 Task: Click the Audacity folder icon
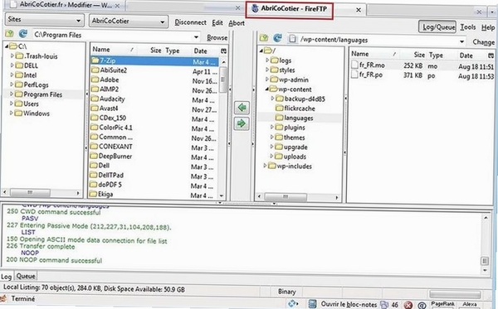point(95,99)
